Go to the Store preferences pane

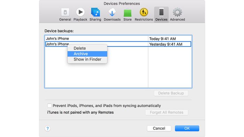tap(128, 15)
